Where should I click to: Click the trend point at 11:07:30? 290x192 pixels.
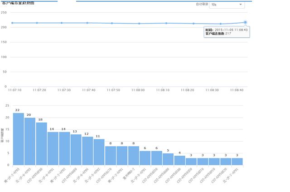click(62, 23)
